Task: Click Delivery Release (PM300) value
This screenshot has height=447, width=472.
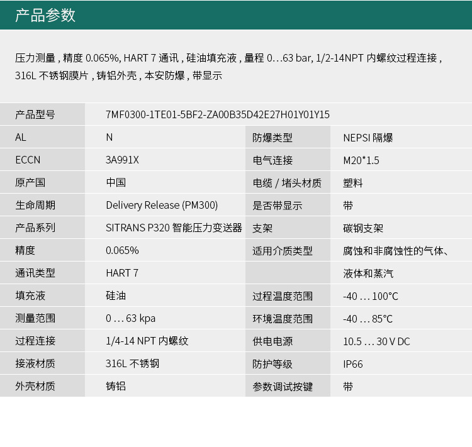Action: (162, 205)
